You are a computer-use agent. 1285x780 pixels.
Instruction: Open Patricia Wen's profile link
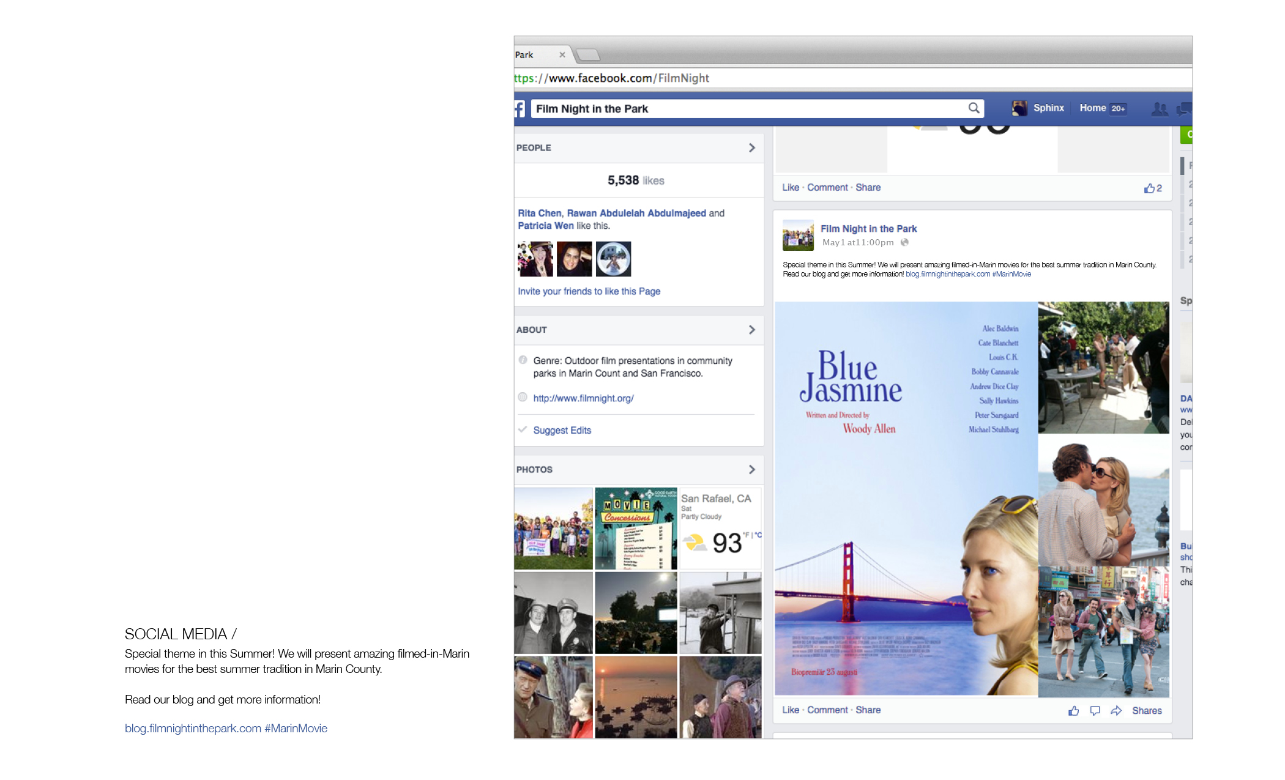coord(545,226)
